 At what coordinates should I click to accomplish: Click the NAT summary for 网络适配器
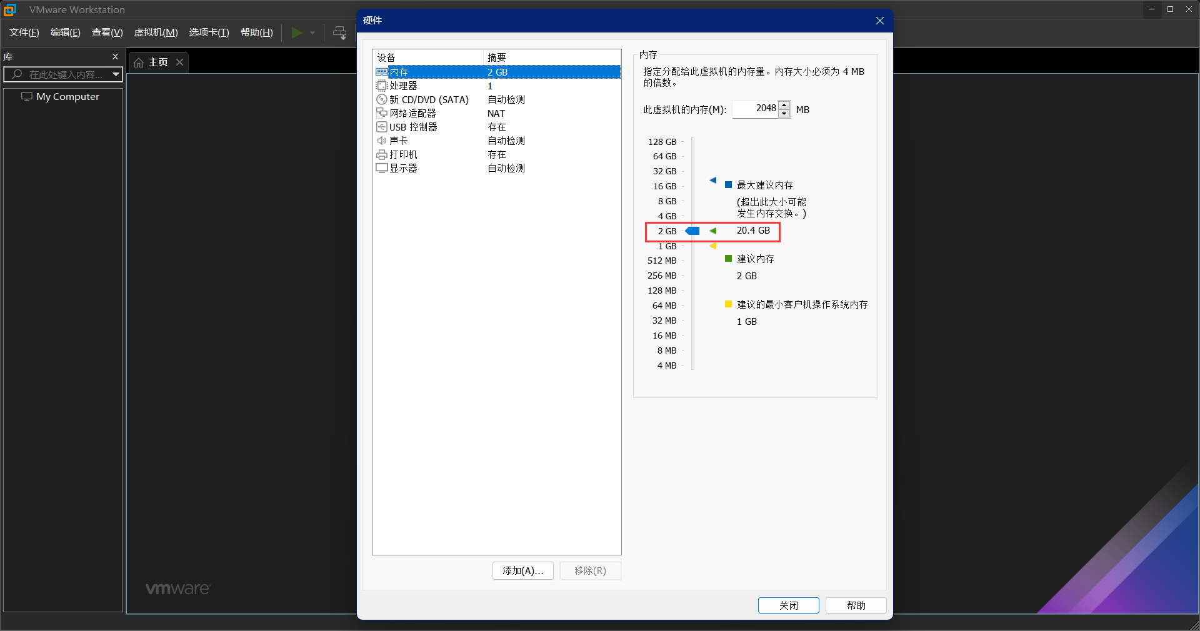tap(496, 114)
